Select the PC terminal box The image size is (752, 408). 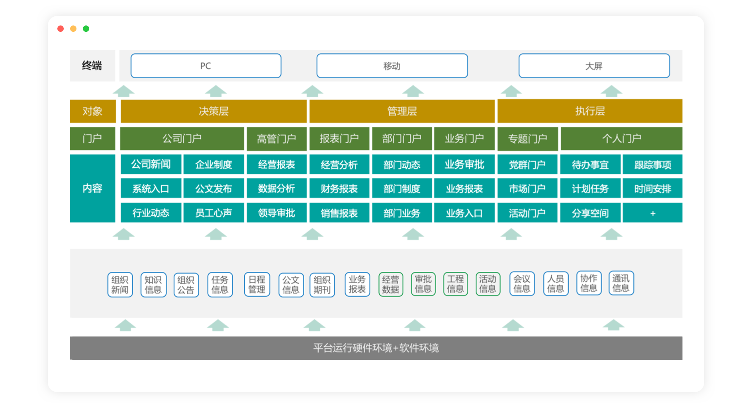coord(206,66)
